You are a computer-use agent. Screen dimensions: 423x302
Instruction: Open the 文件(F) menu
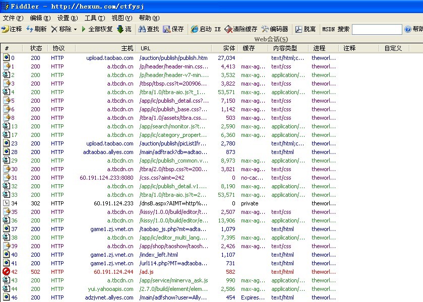(13, 18)
